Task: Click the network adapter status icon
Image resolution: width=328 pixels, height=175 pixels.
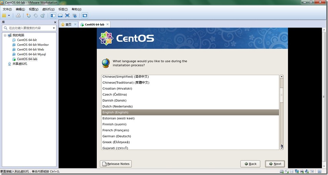Action: coord(297,172)
